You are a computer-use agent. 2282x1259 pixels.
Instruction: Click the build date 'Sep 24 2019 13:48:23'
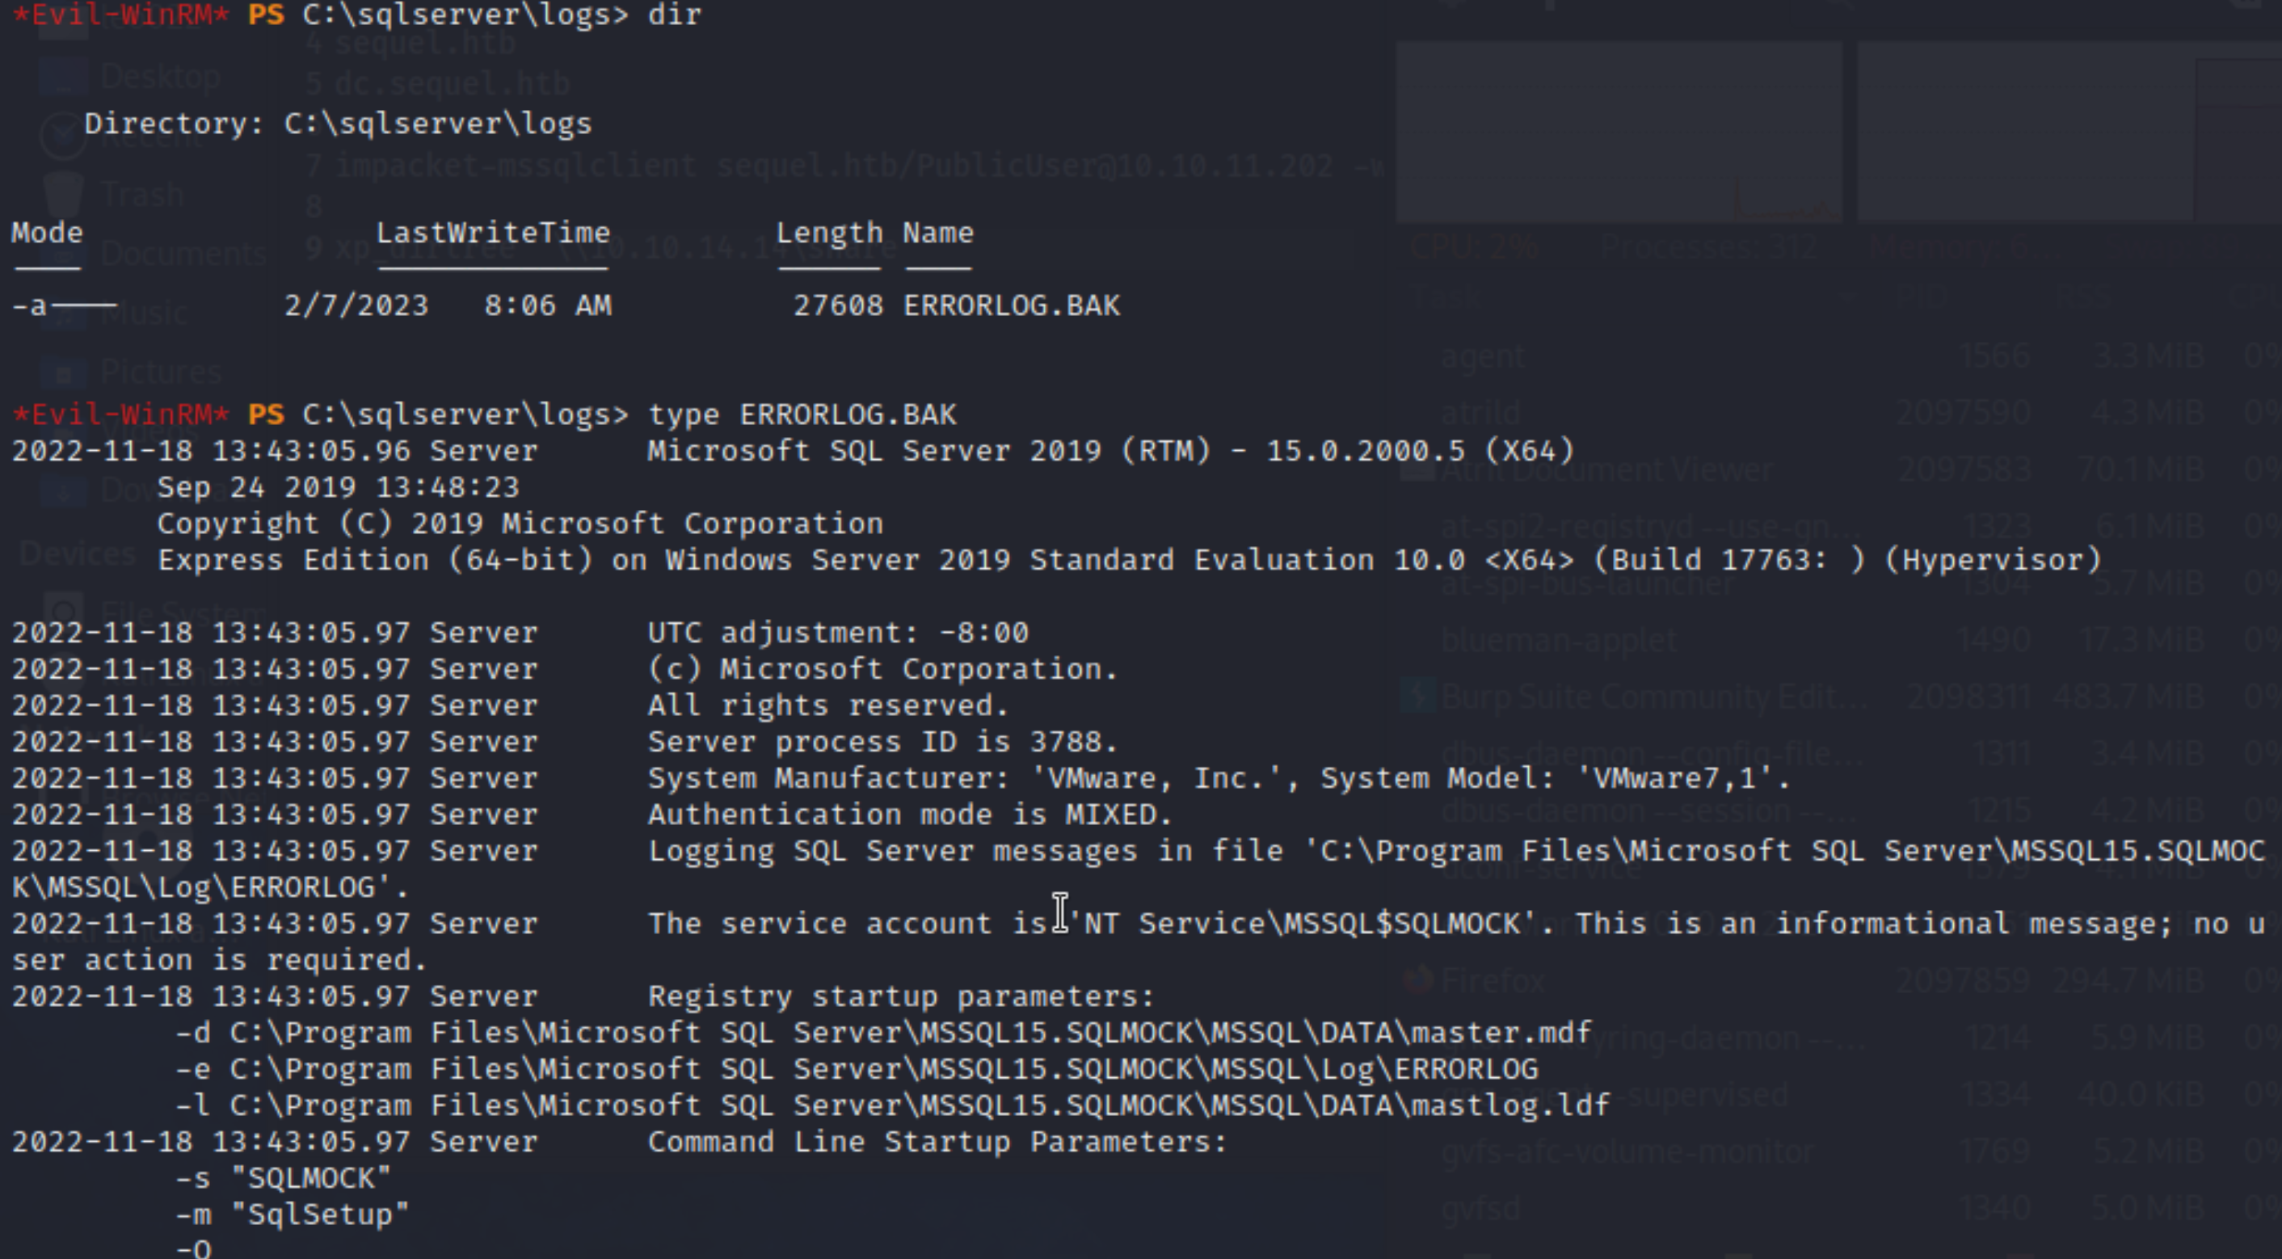(x=339, y=487)
